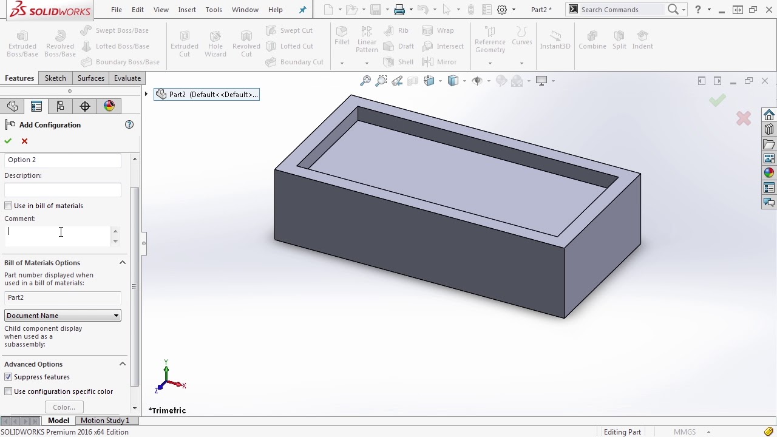Open the DisplayManager color ball tab
Viewport: 777px width, 437px height.
pyautogui.click(x=109, y=106)
